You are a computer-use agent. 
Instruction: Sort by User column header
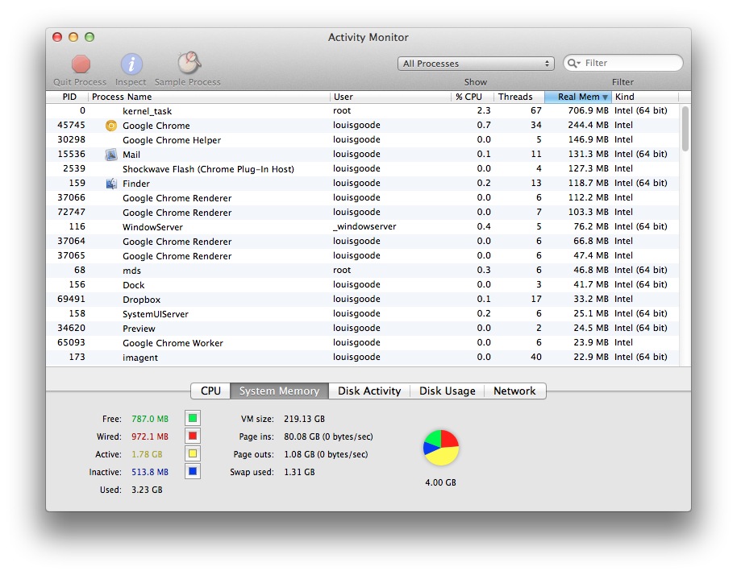[x=390, y=97]
